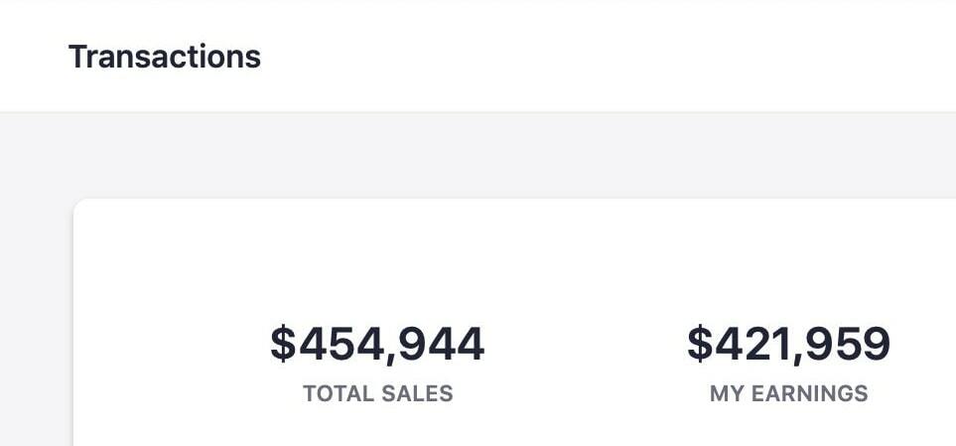Viewport: 956px width, 446px height.
Task: Click the word TOTAL under the sales figure
Action: (338, 393)
